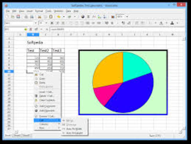Insert a hyperlink using the globe toolbar icon
The width and height of the screenshot is (191, 144).
point(83,17)
